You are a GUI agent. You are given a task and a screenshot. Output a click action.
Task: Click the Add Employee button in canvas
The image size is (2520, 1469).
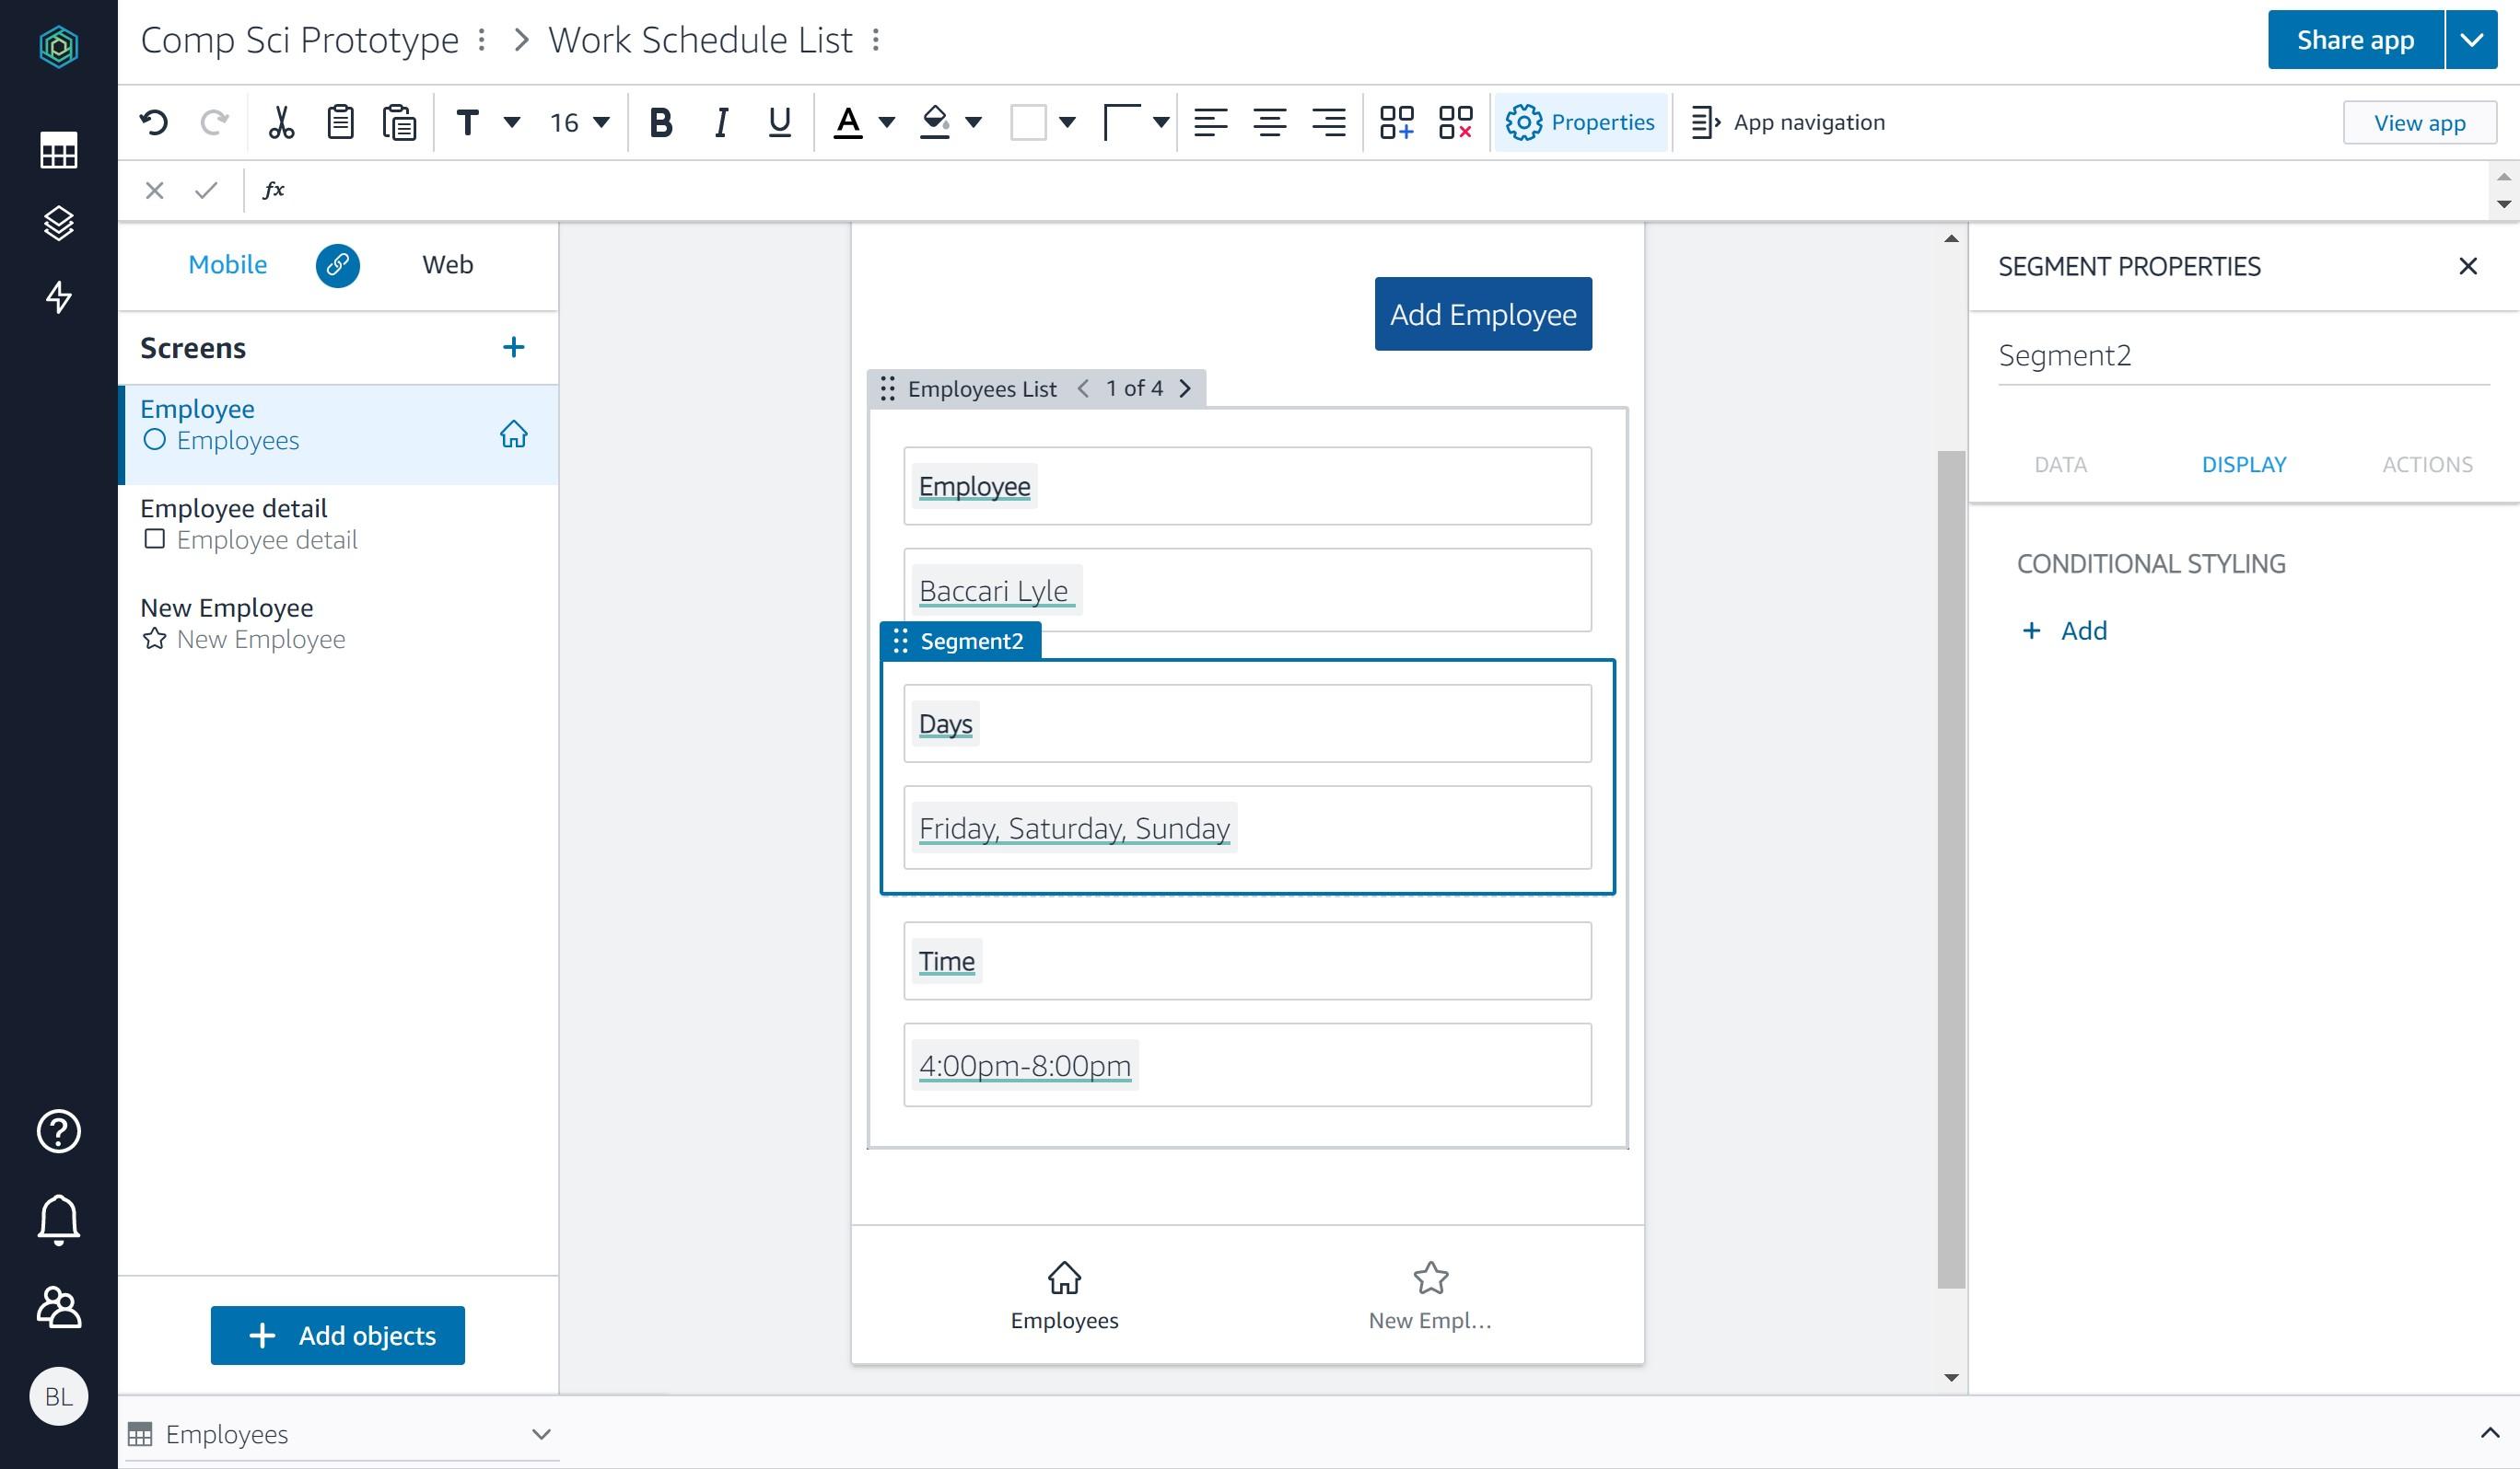[1483, 313]
